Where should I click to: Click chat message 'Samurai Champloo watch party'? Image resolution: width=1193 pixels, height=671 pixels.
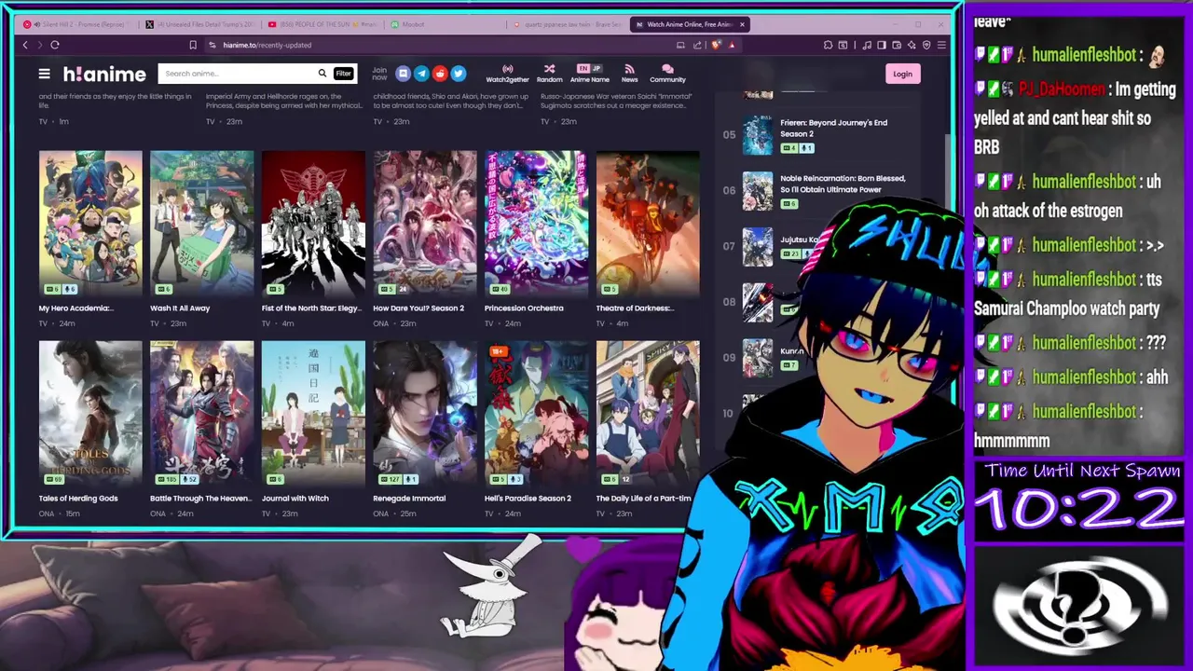(x=1066, y=308)
